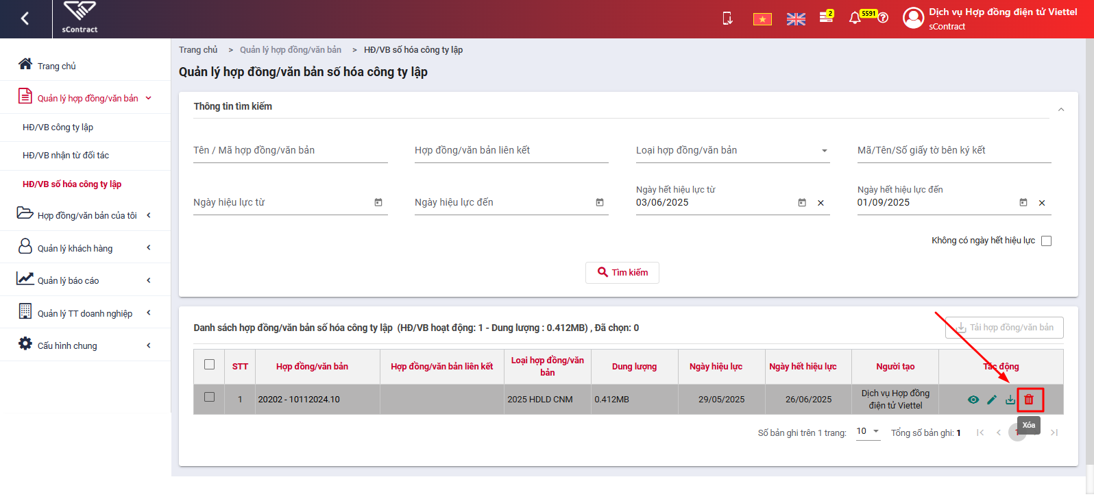The width and height of the screenshot is (1094, 499).
Task: Click the help question mark icon
Action: point(884,18)
